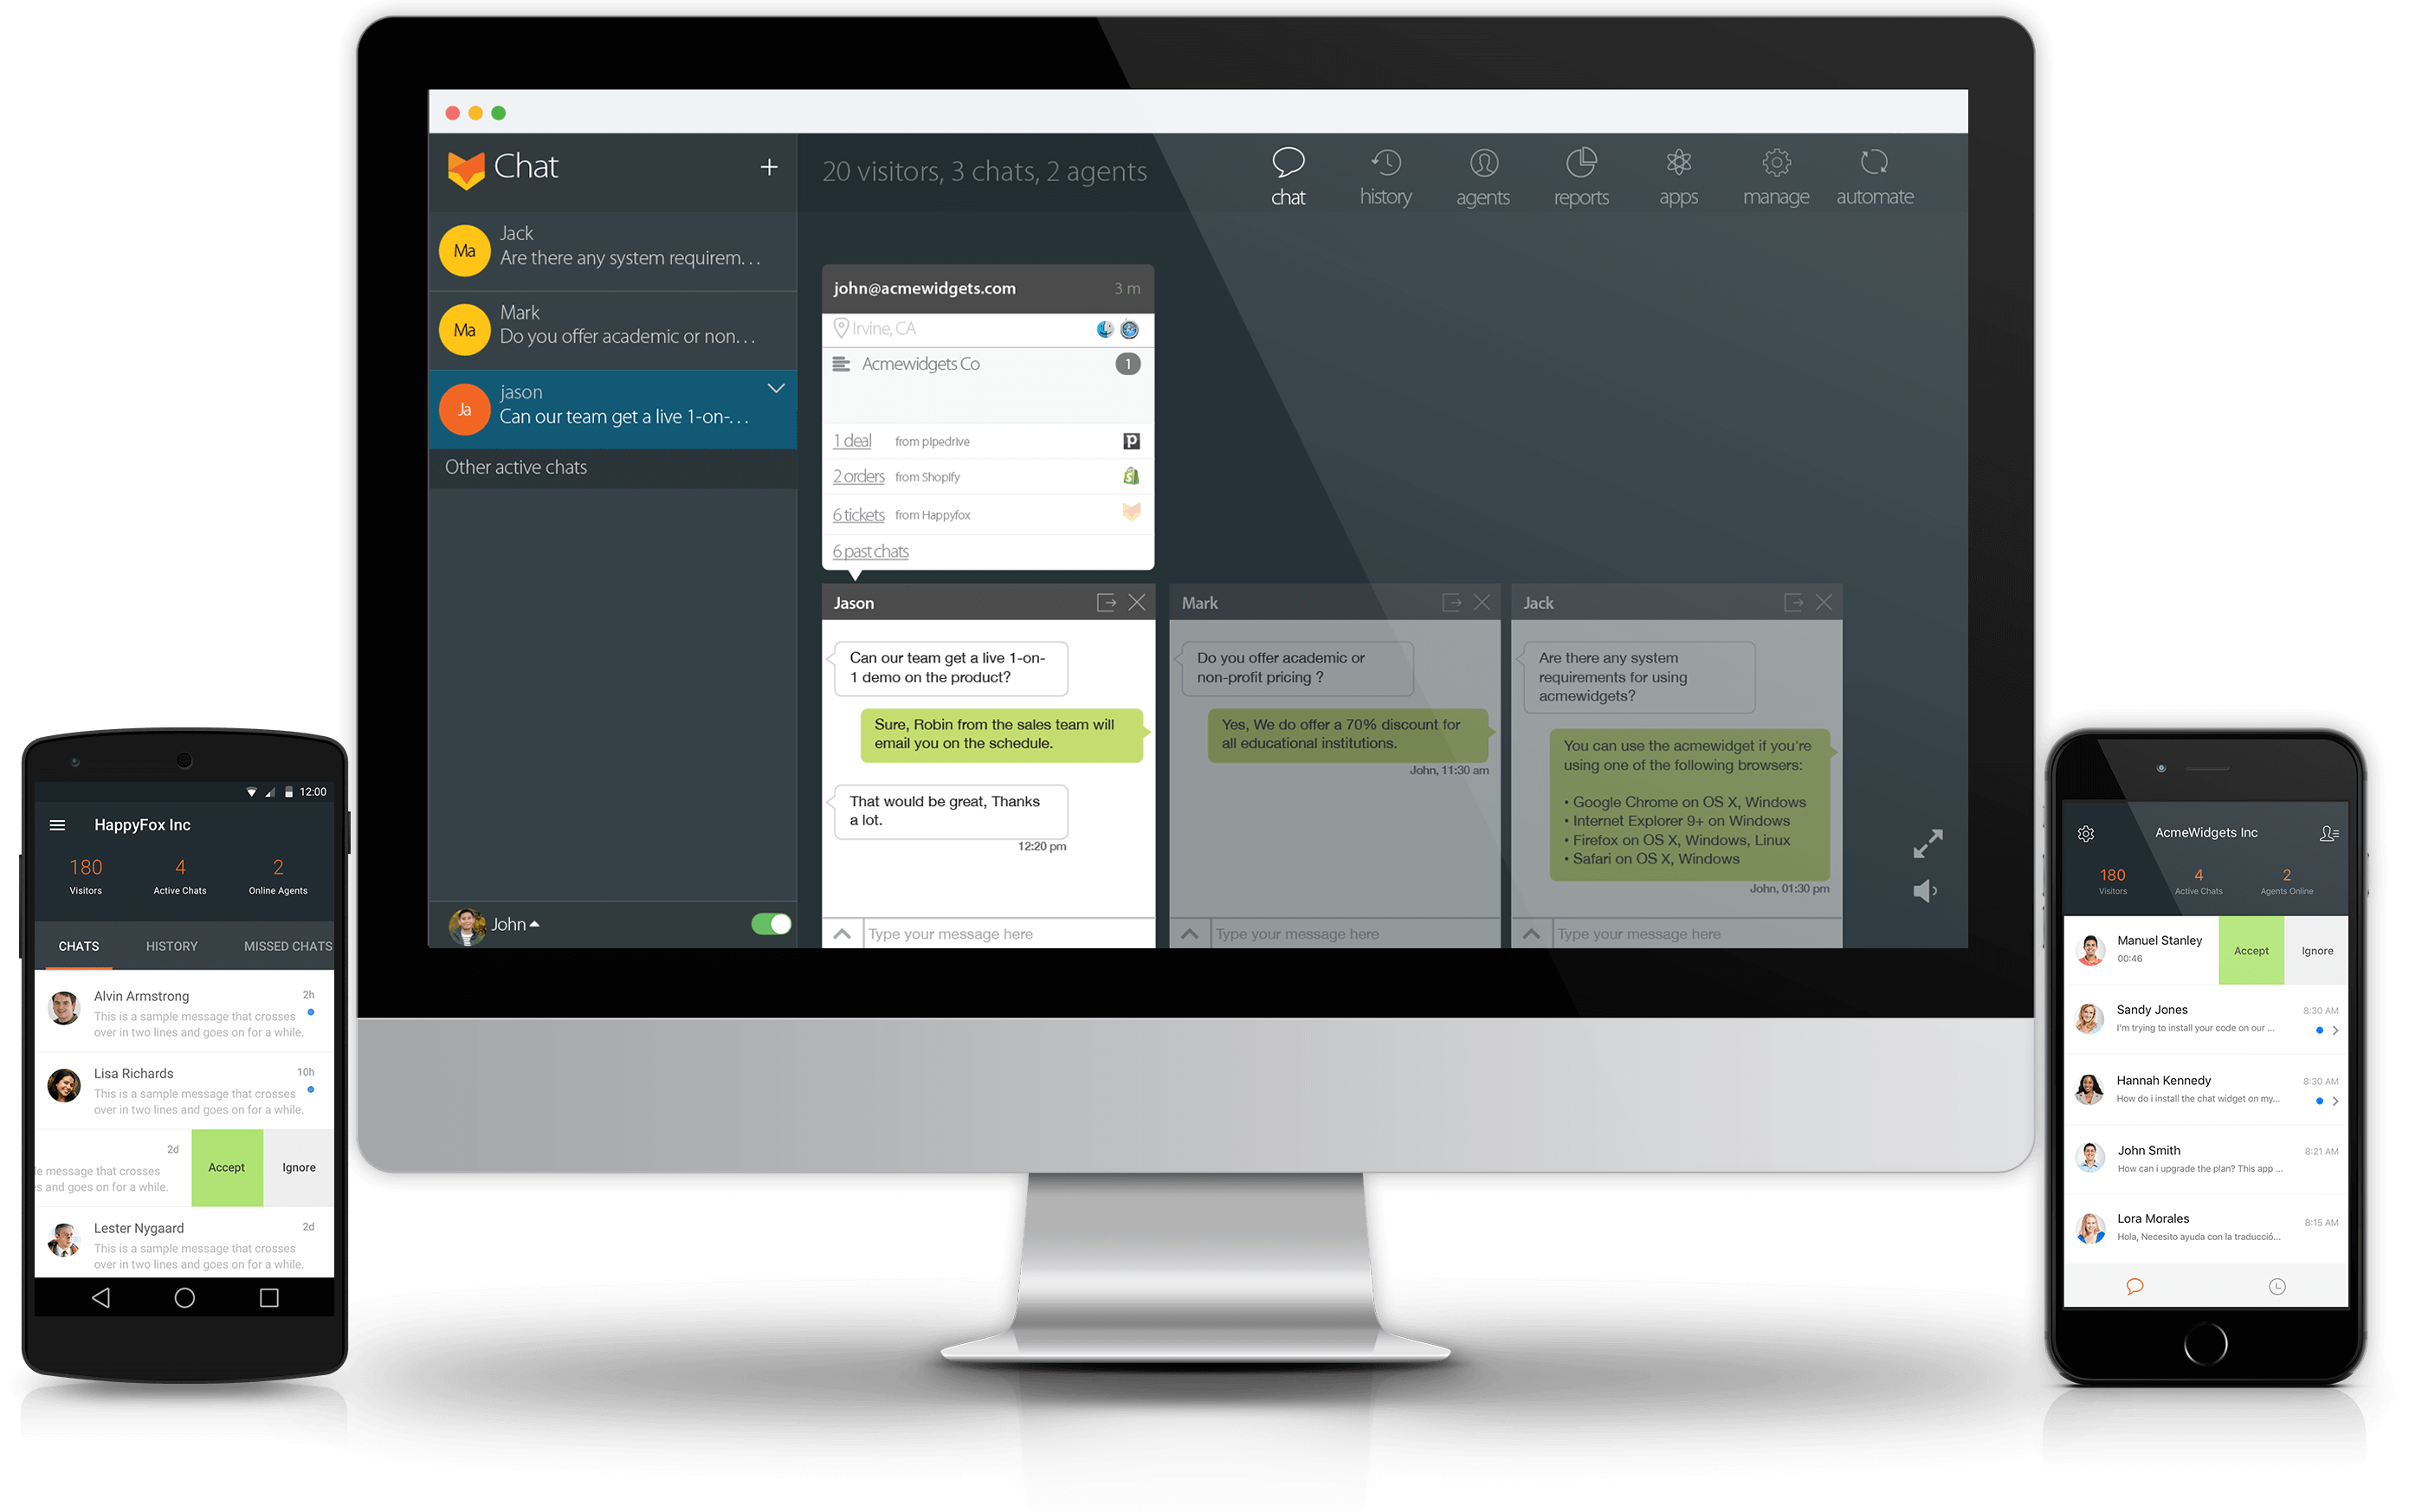Screen dimensions: 2409x1512
Task: Open the History panel
Action: (x=1386, y=172)
